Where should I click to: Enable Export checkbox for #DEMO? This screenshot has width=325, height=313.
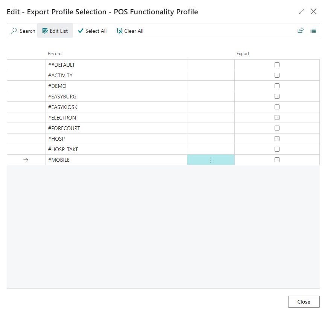(x=277, y=86)
